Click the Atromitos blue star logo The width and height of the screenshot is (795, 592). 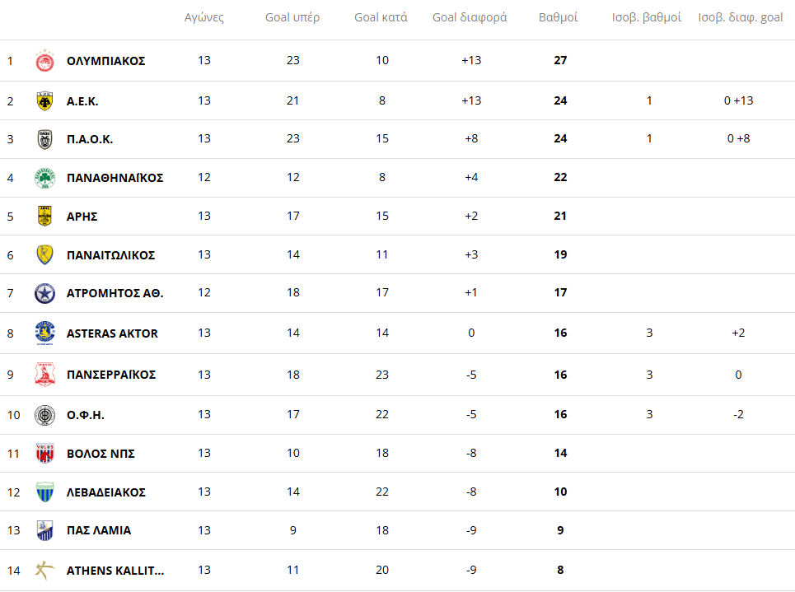[x=44, y=293]
